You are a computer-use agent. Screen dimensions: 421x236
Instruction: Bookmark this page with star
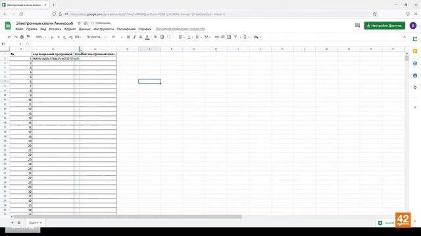coord(375,14)
